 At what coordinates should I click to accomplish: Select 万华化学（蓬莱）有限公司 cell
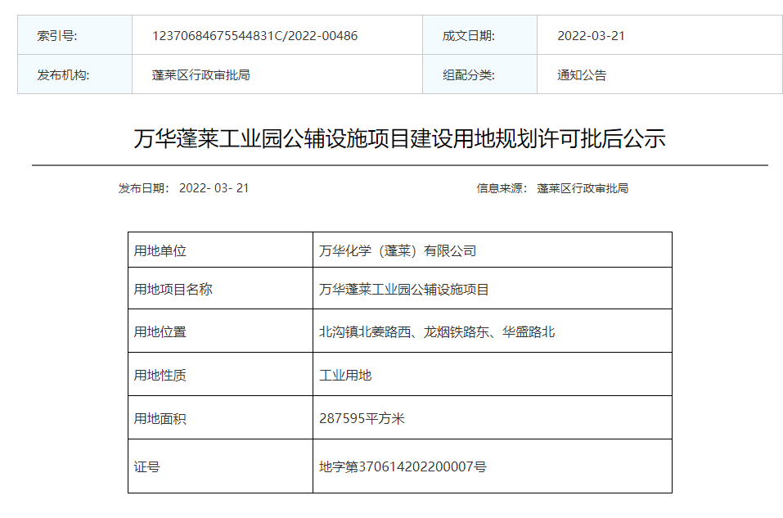[493, 250]
